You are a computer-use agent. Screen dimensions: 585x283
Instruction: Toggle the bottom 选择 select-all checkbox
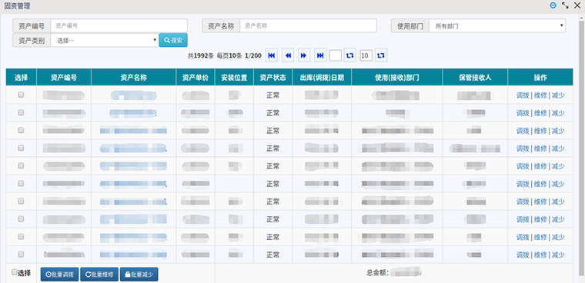coord(14,272)
